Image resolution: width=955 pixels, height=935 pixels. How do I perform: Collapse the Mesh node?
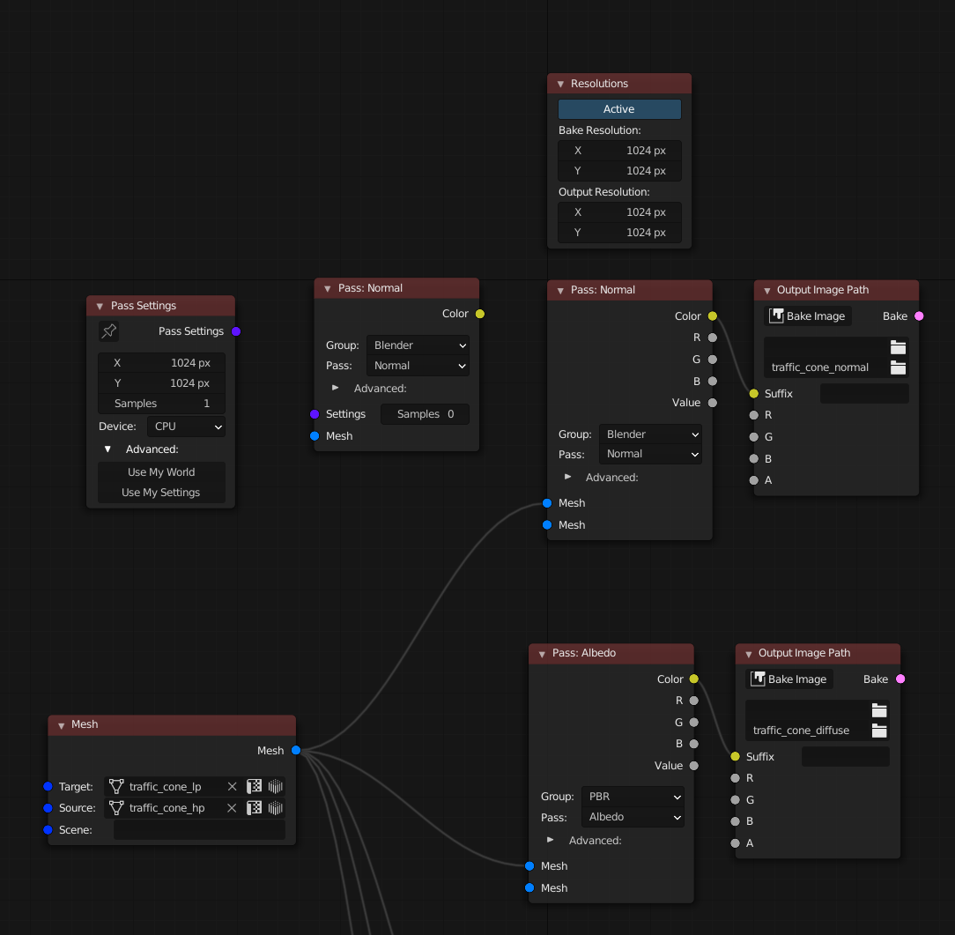pos(61,725)
